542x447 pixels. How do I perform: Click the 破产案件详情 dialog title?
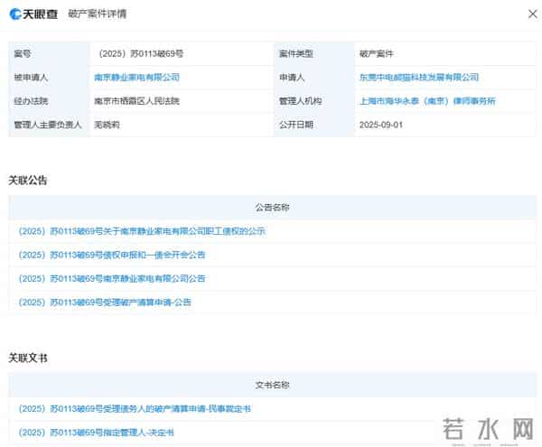pos(98,14)
